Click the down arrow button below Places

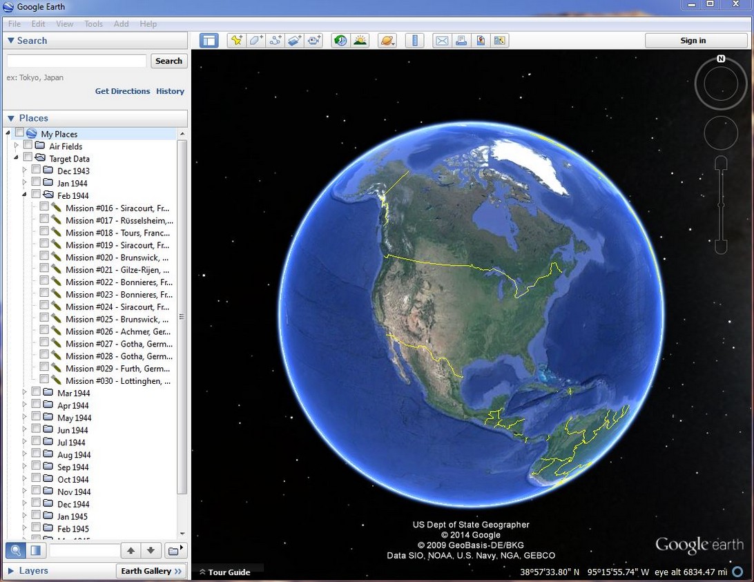tap(151, 550)
